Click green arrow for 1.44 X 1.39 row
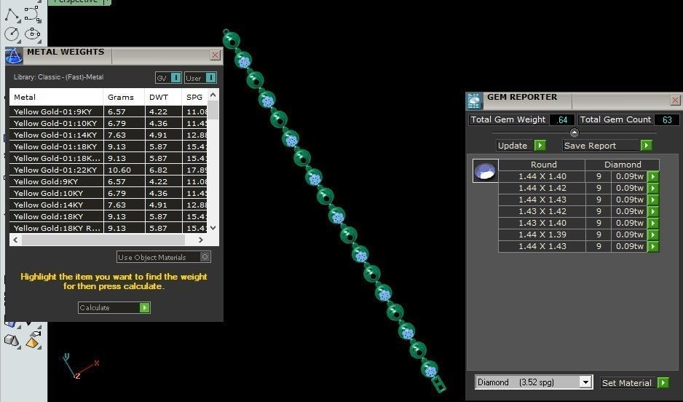 coord(653,234)
